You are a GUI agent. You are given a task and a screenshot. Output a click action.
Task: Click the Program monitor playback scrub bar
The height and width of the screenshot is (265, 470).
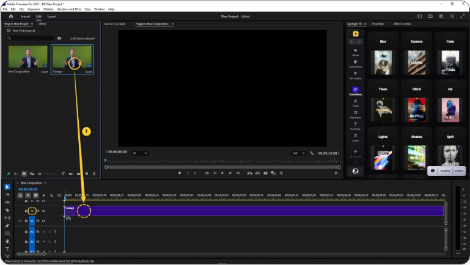click(x=222, y=167)
